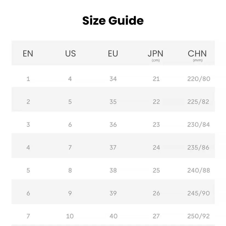Click the 250/92 CHN size value
This screenshot has width=226, height=226.
199,216
